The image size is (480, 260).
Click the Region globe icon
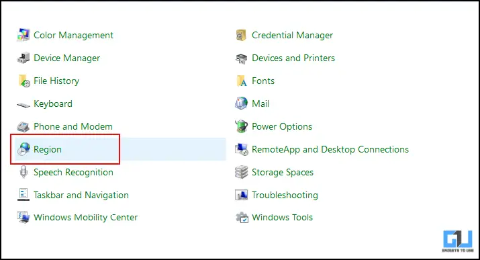click(23, 149)
